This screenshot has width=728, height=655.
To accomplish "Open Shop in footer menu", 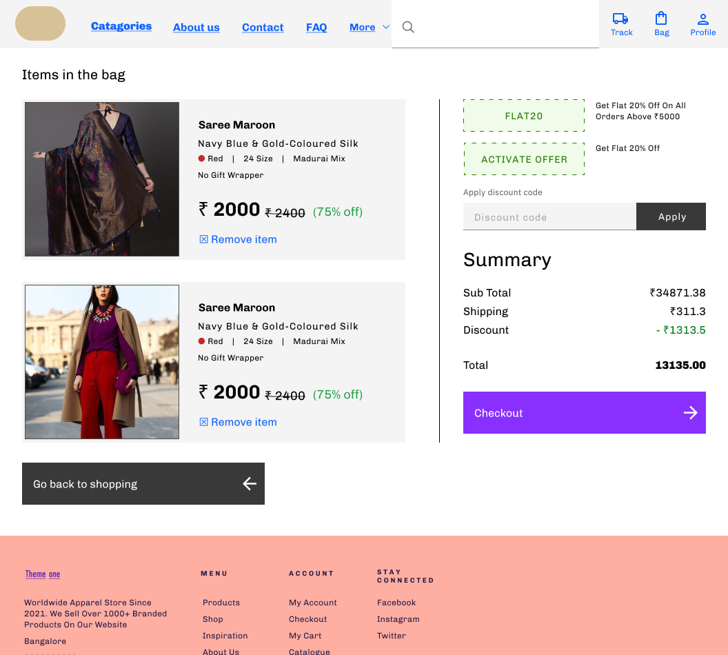I will [x=212, y=619].
